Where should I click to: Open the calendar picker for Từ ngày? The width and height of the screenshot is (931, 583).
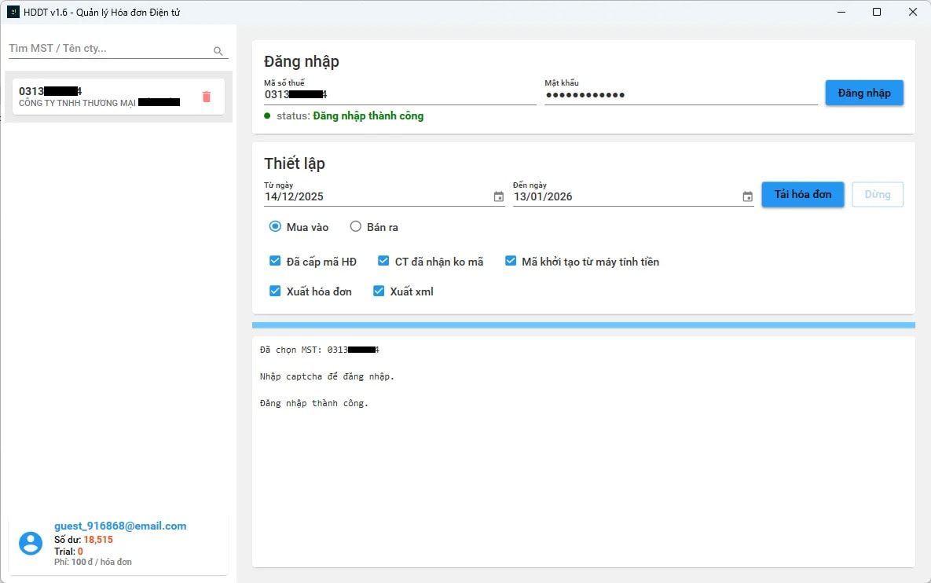498,197
